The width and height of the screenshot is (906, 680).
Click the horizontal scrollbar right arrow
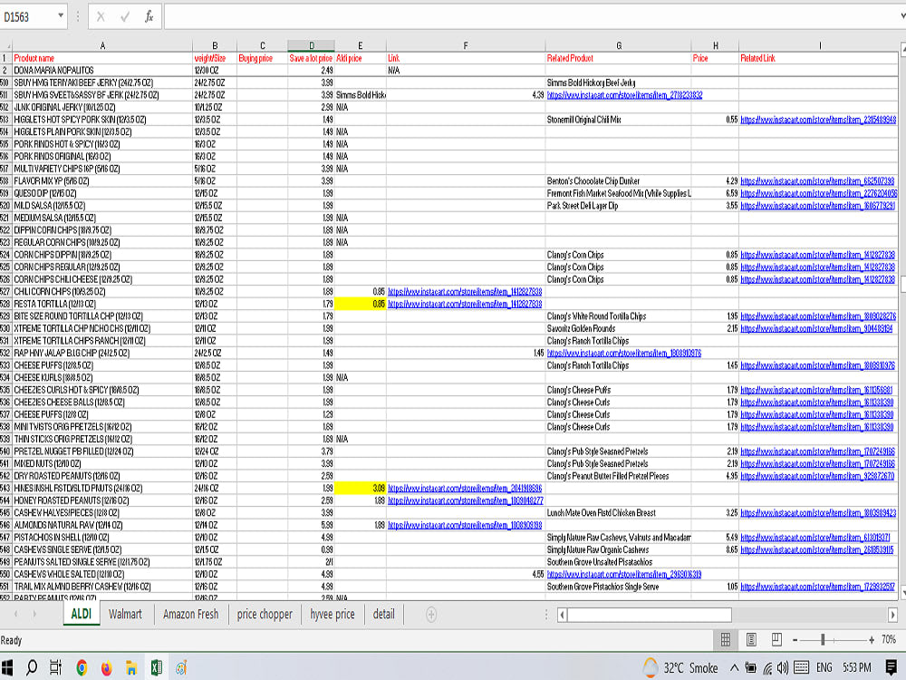coord(892,614)
